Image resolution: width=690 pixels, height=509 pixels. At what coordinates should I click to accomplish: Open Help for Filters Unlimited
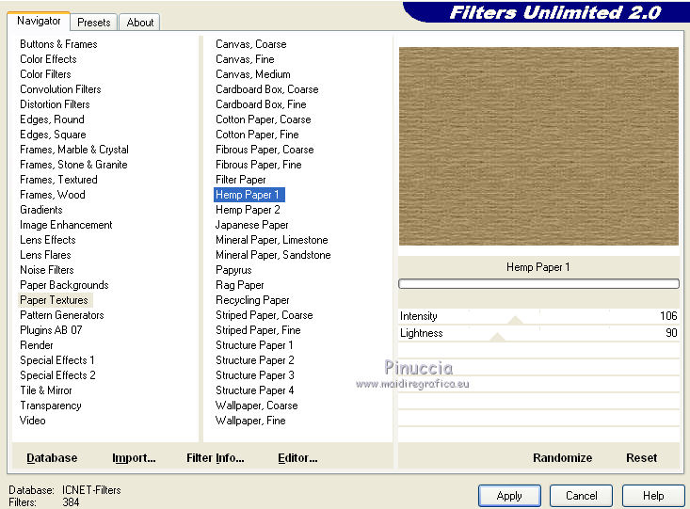tap(653, 496)
